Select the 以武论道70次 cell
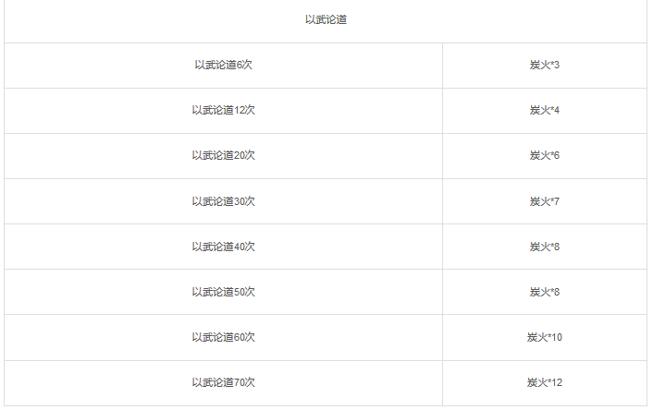 click(223, 382)
